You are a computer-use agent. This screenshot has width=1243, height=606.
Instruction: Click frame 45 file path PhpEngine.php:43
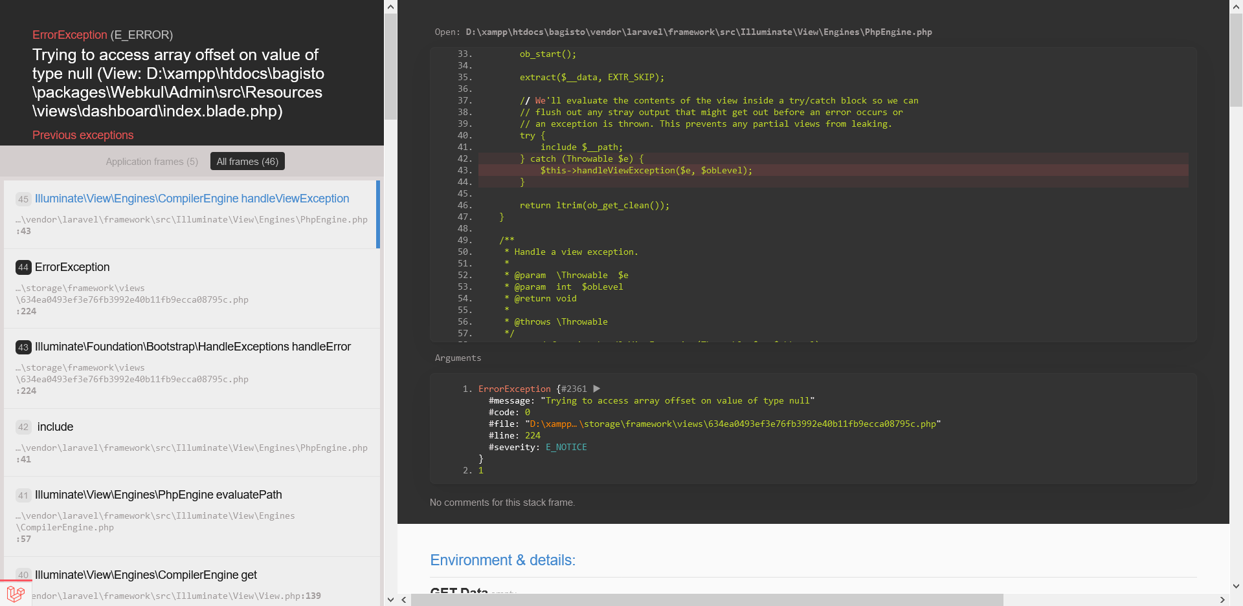point(192,225)
